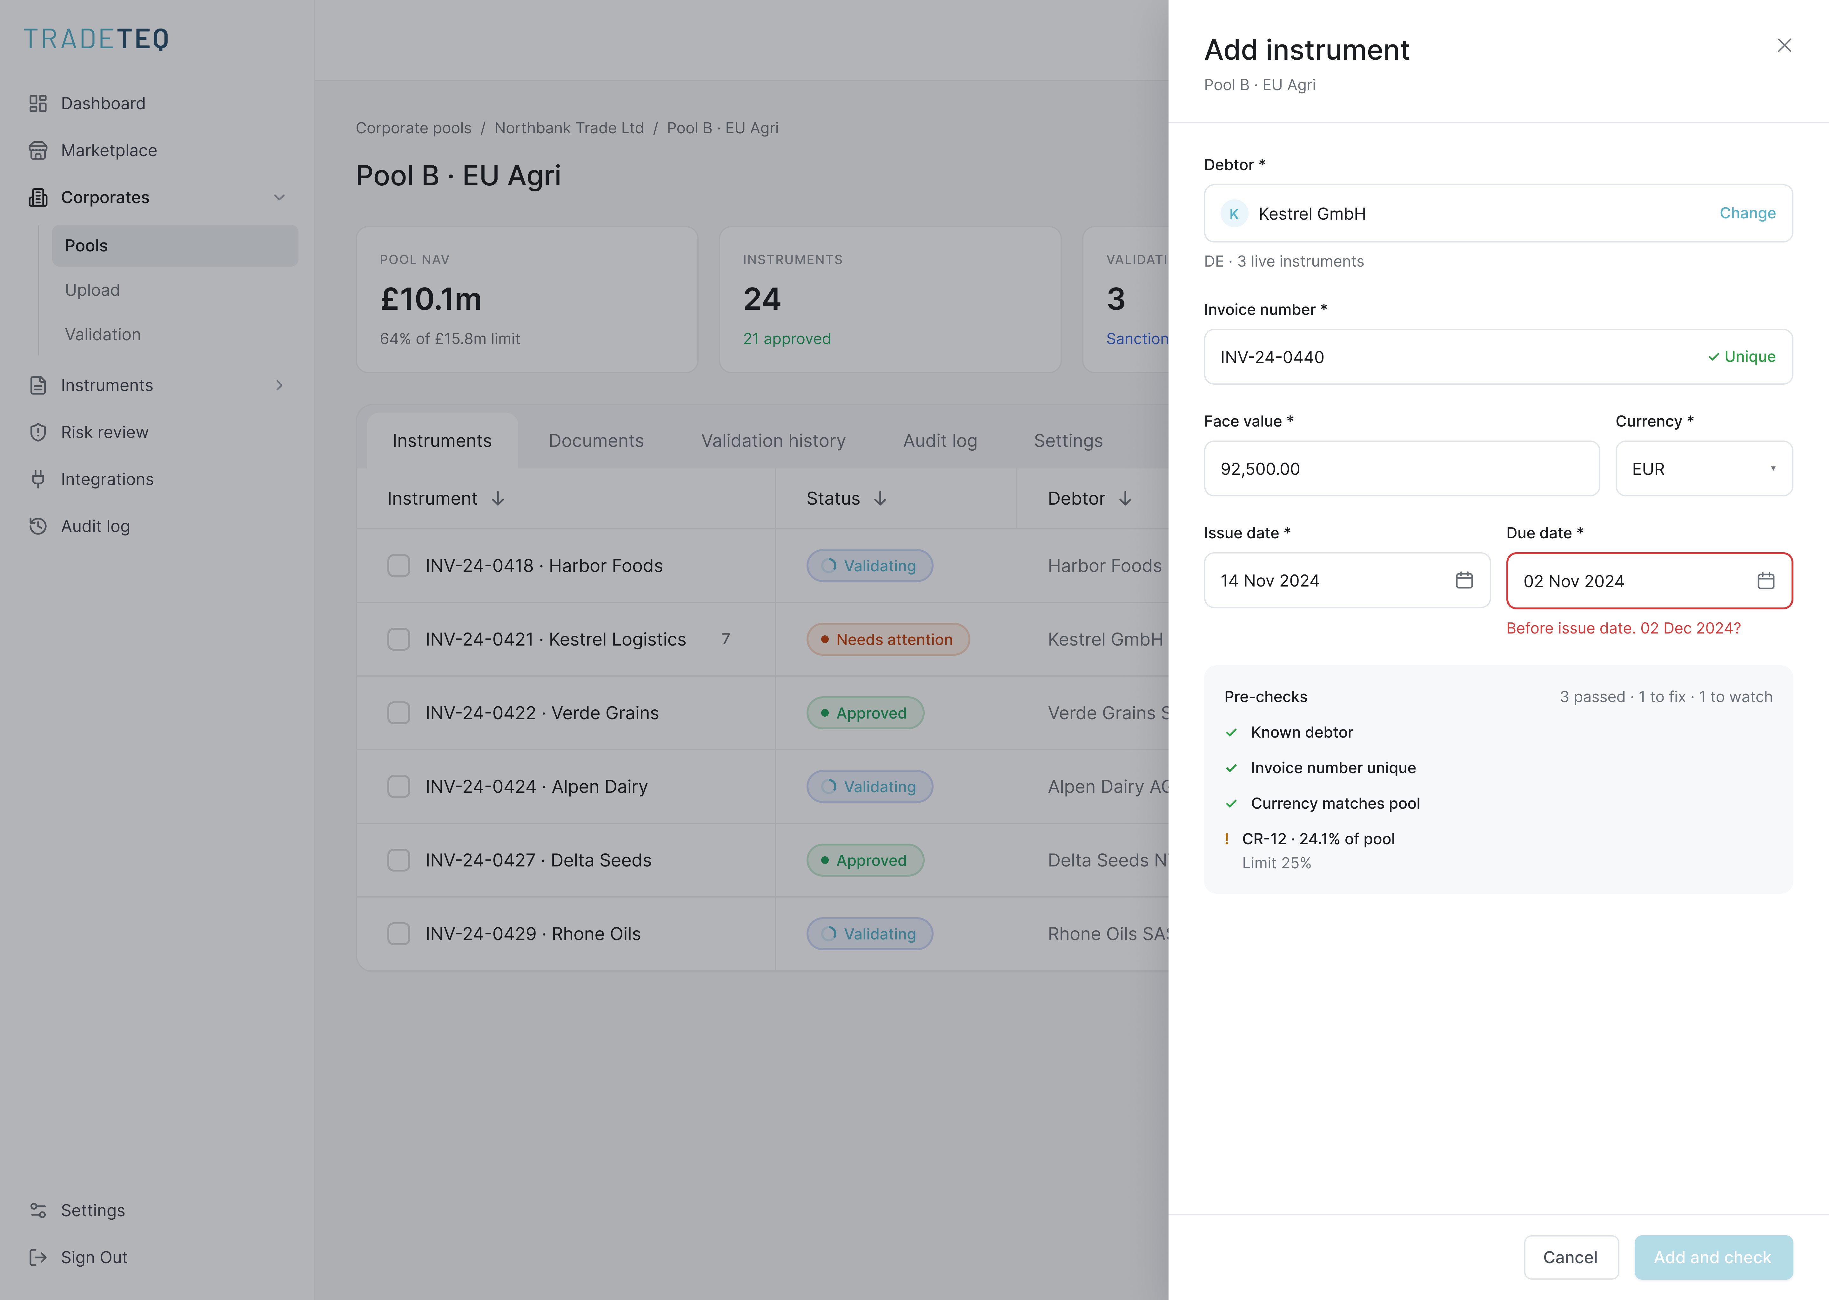Click Change to pick another debtor
Viewport: 1829px width, 1300px height.
1747,213
